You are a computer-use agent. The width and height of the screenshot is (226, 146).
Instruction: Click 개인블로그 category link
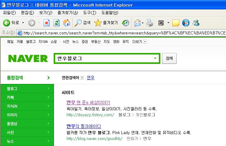pos(145,115)
